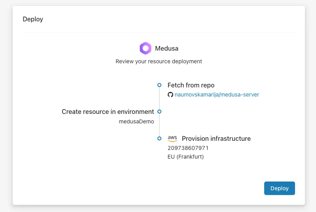The height and width of the screenshot is (212, 316).
Task: Open naumovskamarija/medusa-server repository link
Action: point(217,95)
